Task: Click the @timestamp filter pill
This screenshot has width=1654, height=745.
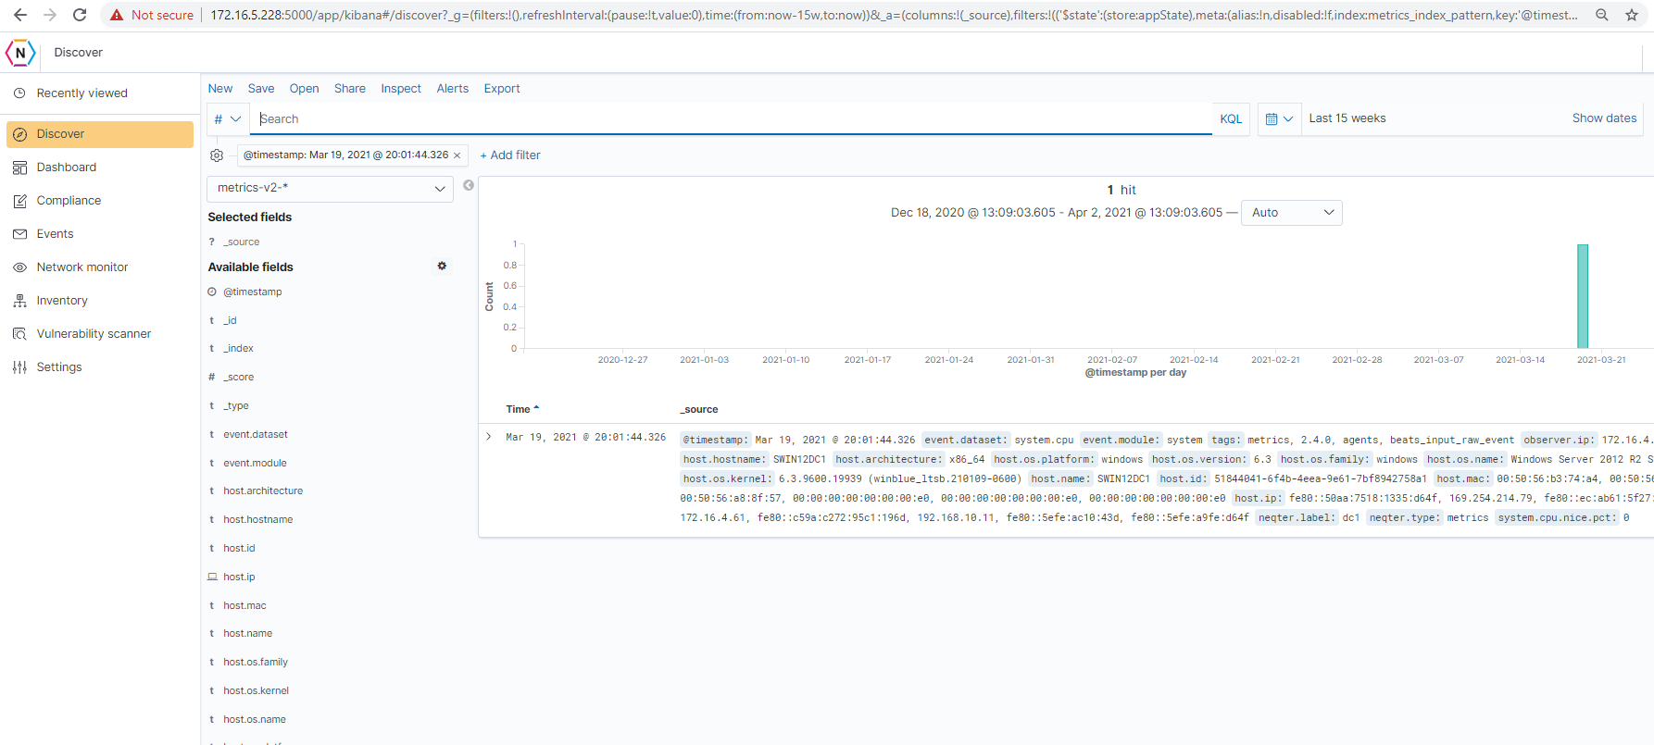Action: 345,155
